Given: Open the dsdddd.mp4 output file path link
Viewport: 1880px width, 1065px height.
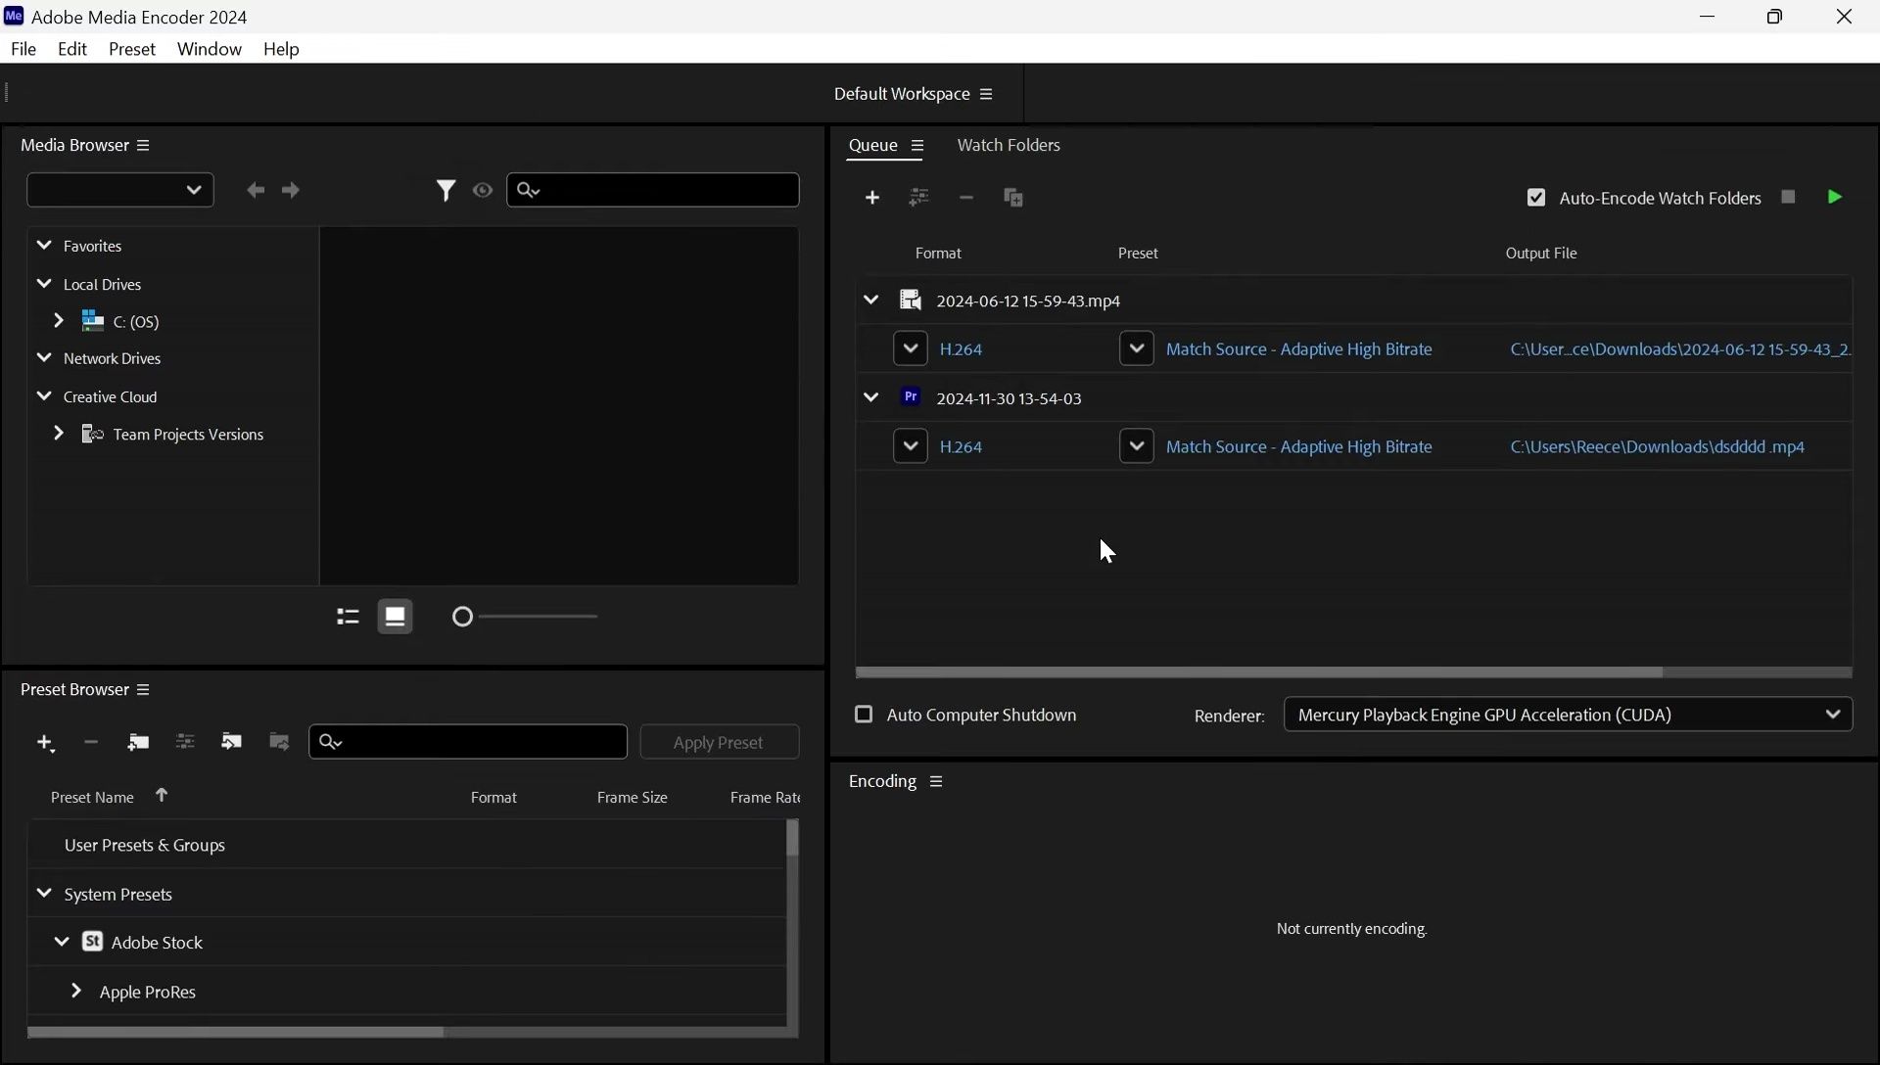Looking at the screenshot, I should 1658,446.
